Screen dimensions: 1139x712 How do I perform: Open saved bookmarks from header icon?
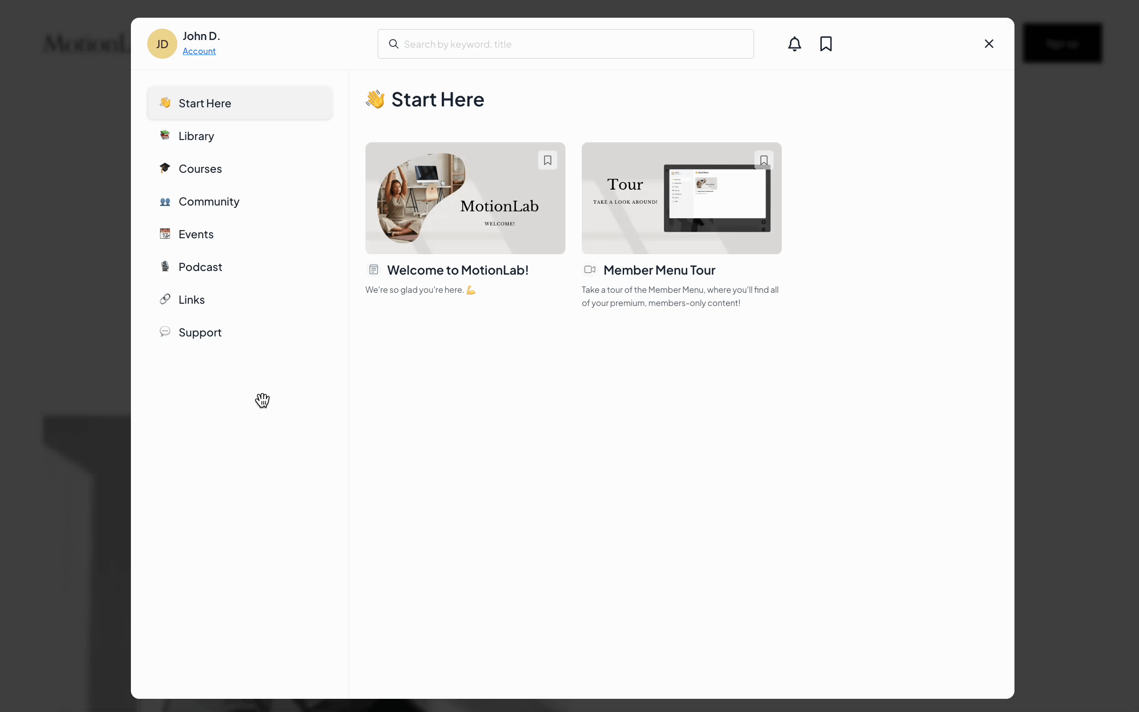(825, 44)
